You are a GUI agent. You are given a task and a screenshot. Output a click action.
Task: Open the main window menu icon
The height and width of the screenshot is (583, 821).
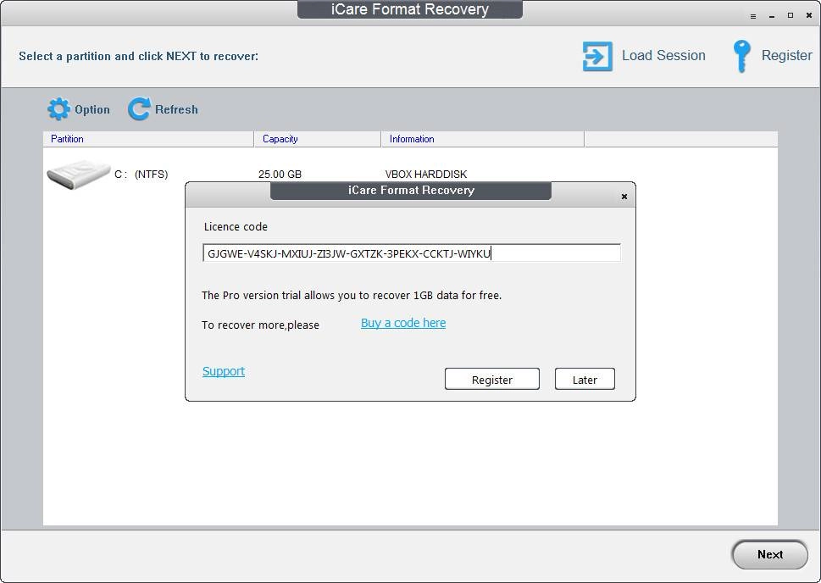(753, 16)
